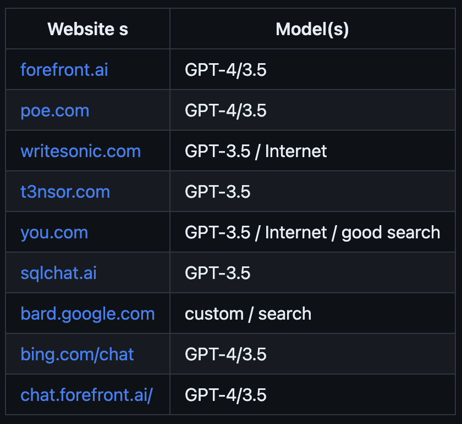Click the "GPT-3.5 / Internet / good search" text
This screenshot has height=424, width=462.
click(312, 232)
